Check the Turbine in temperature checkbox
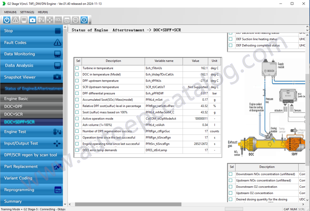The image size is (310, 211). coord(77,68)
